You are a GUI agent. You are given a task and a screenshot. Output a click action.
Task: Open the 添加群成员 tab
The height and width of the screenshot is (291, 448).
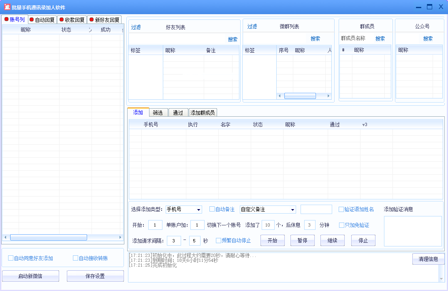tap(203, 113)
